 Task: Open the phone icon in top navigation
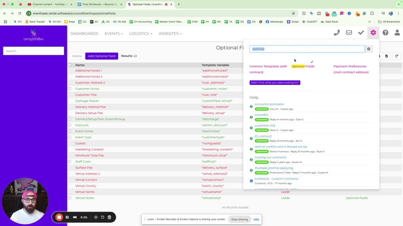coord(337,33)
